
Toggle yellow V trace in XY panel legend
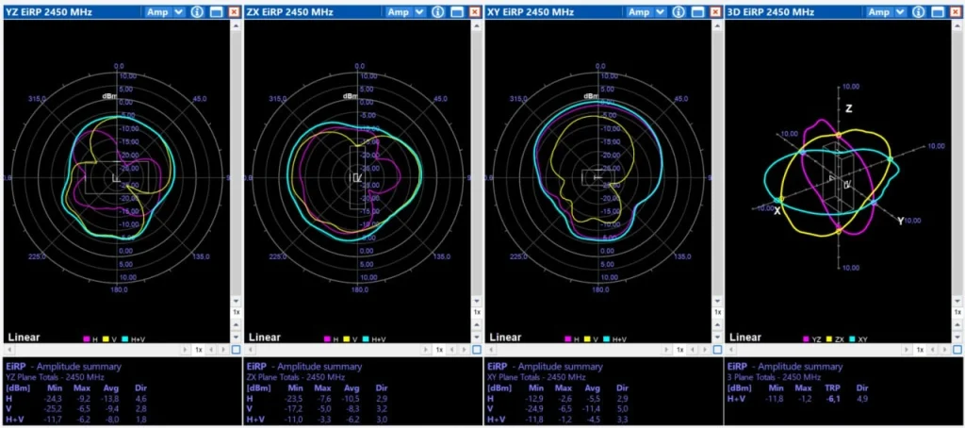coord(589,339)
